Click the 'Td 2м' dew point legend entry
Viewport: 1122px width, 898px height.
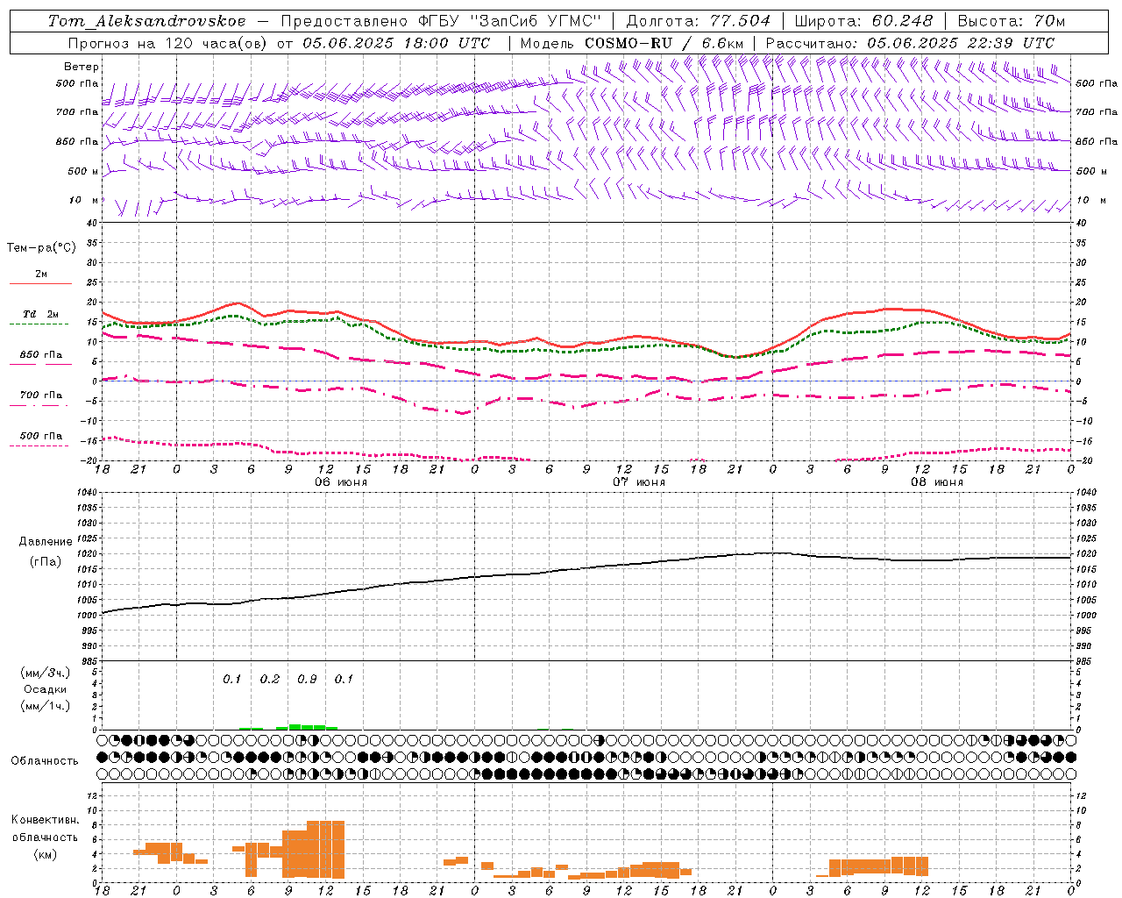click(40, 314)
